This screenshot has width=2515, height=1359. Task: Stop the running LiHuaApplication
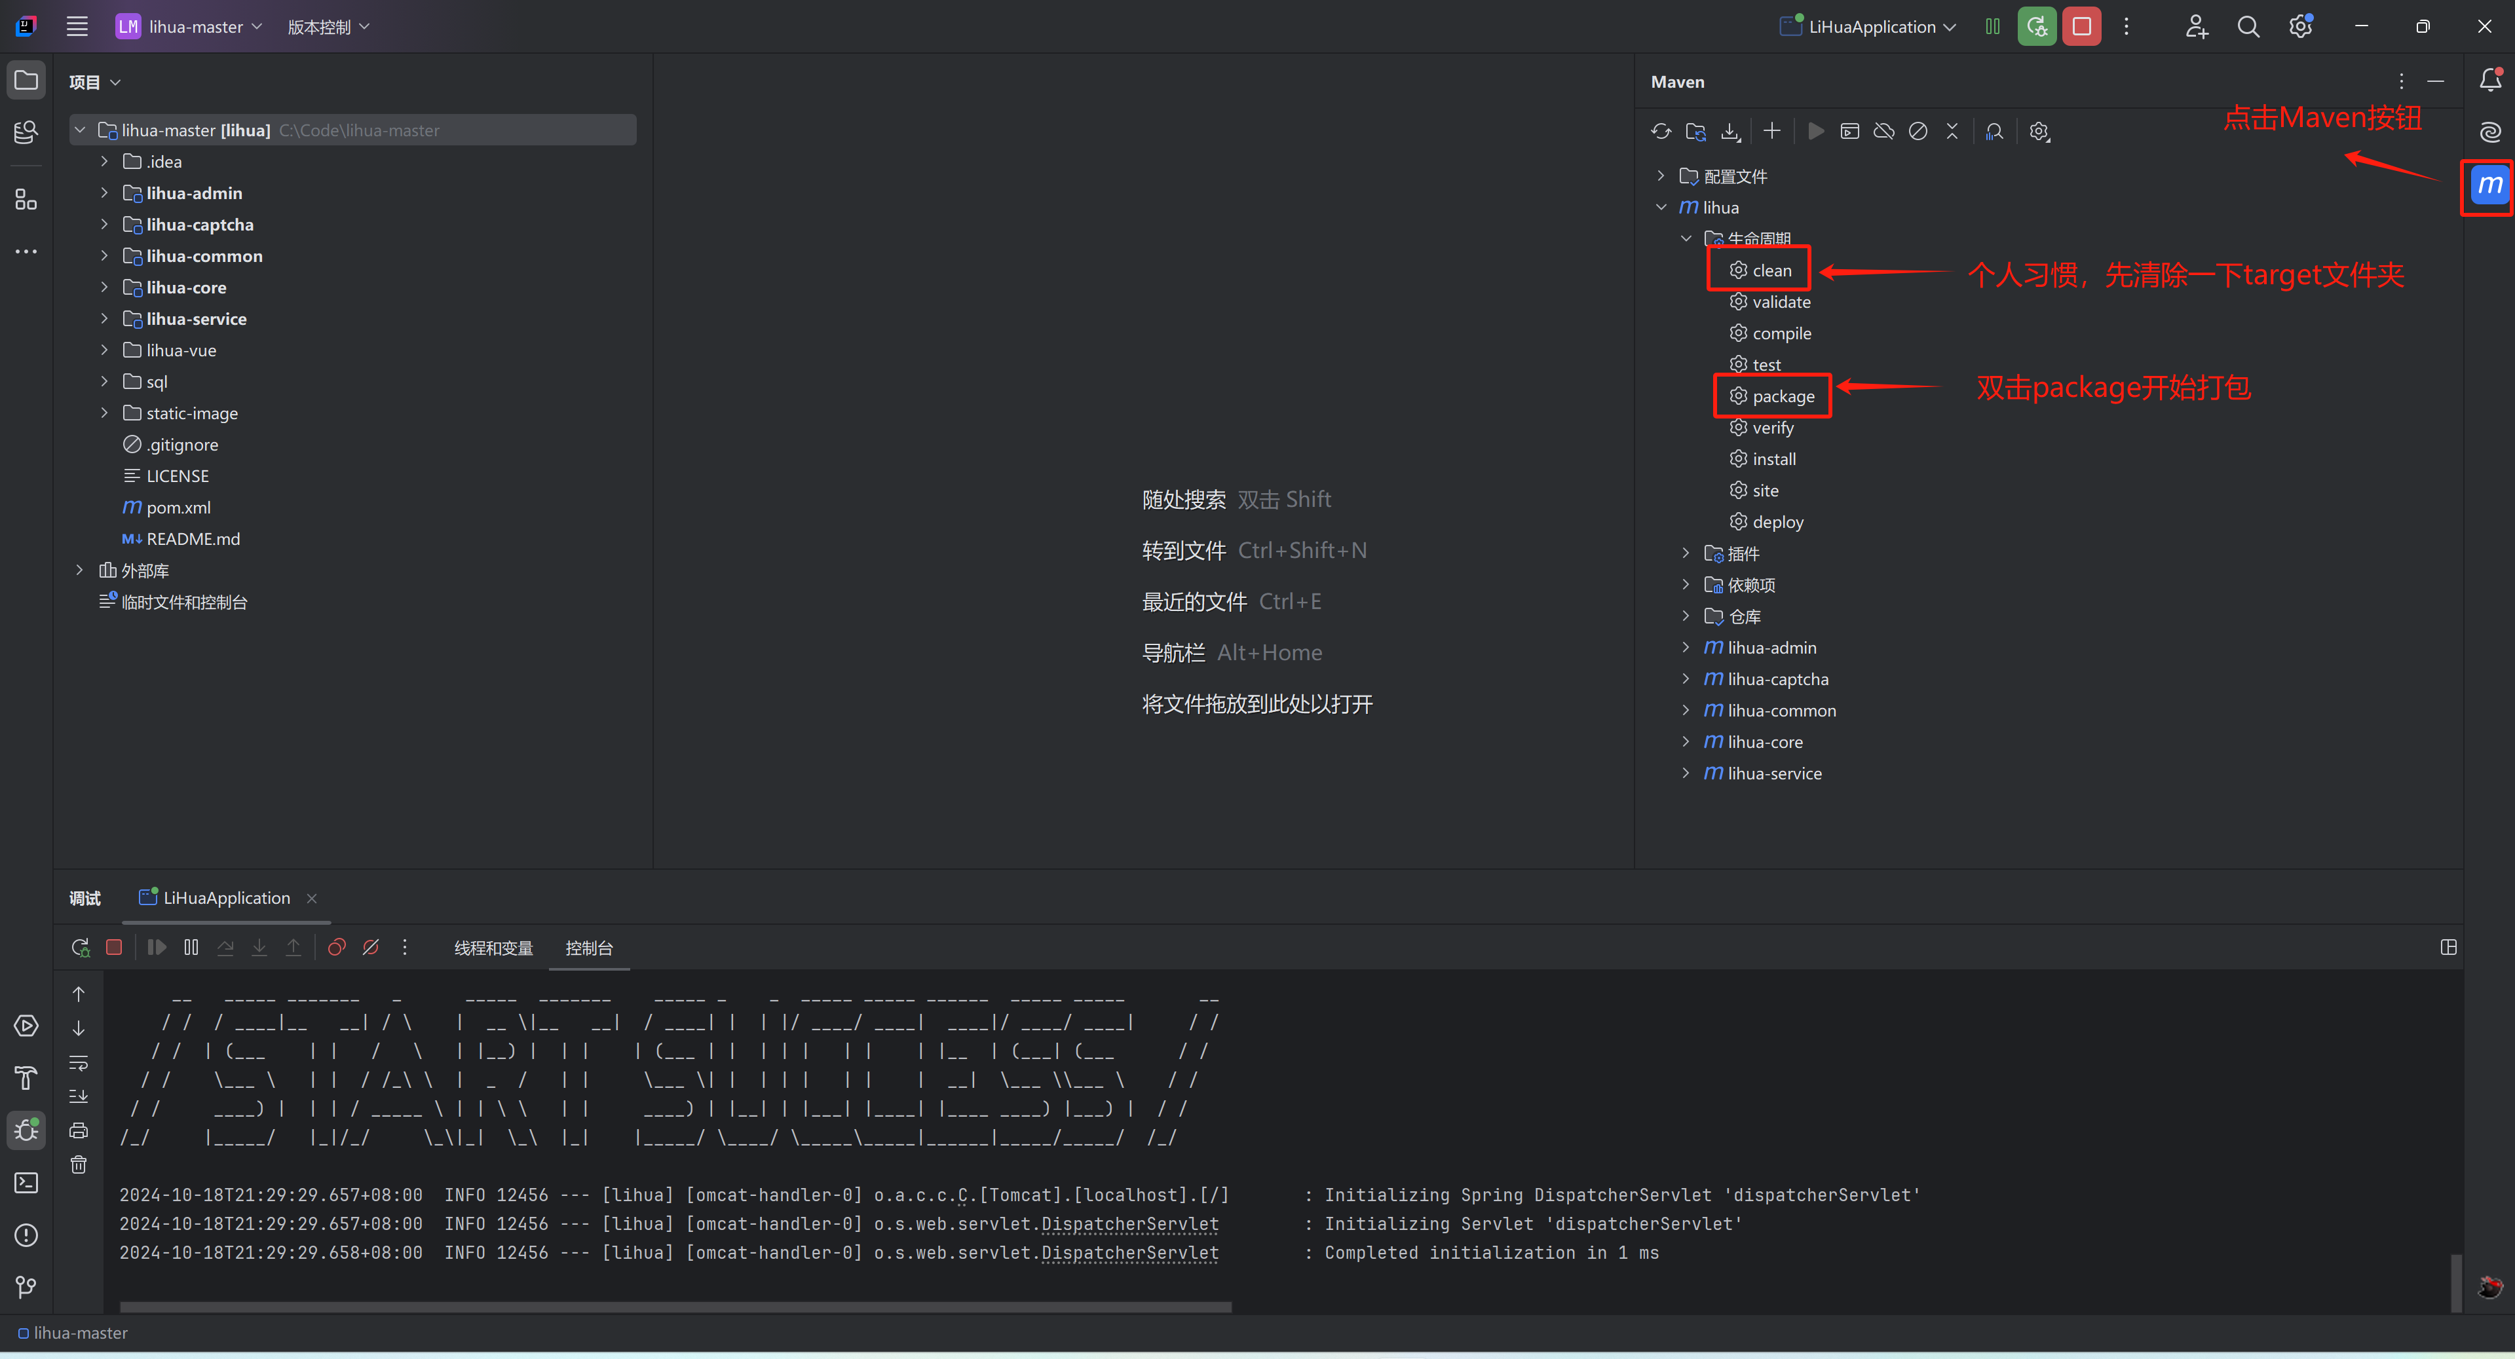coord(2081,26)
